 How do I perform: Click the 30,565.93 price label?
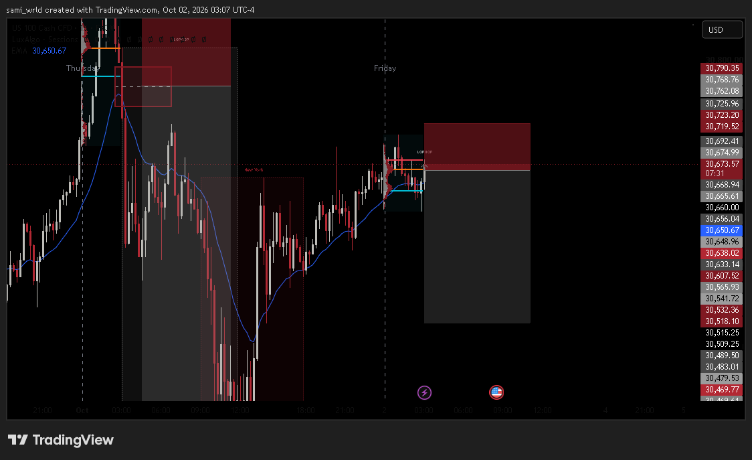coord(722,287)
